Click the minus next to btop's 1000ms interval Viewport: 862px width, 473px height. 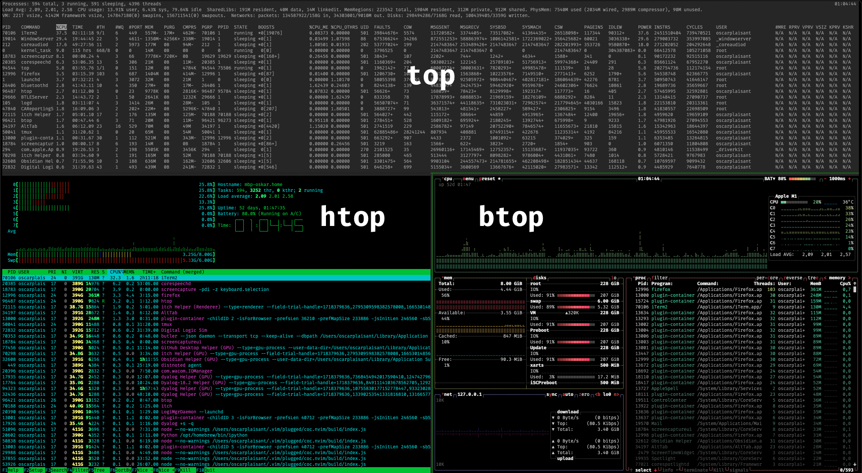(825, 179)
